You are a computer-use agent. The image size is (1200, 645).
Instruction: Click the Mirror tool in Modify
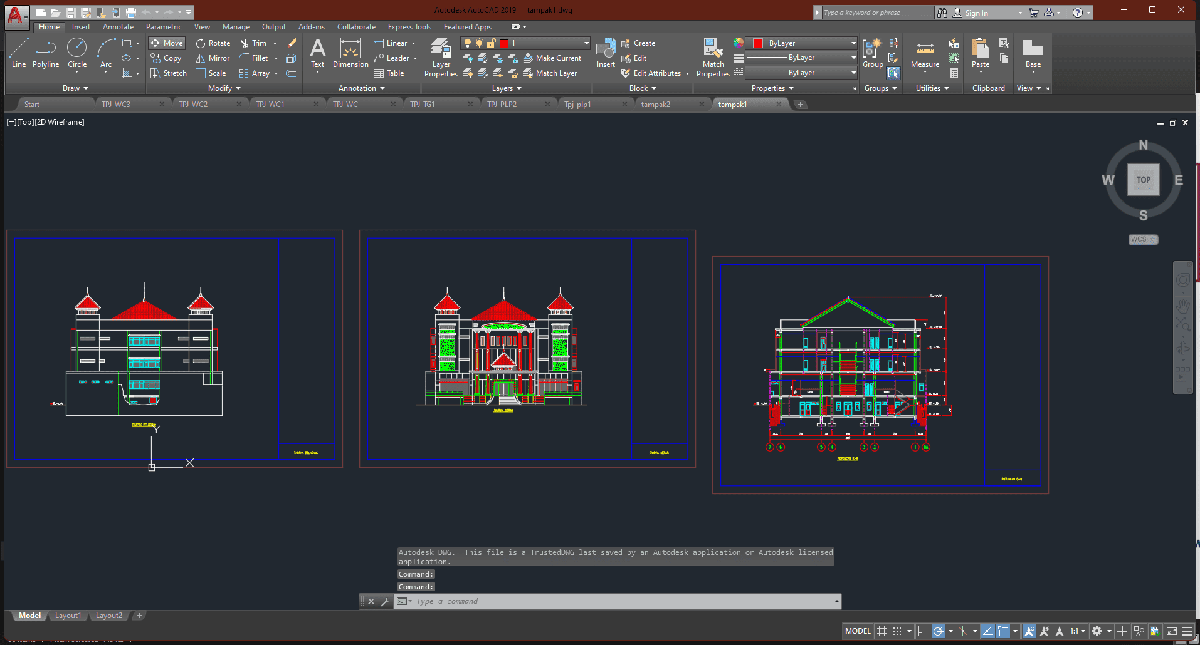(213, 58)
